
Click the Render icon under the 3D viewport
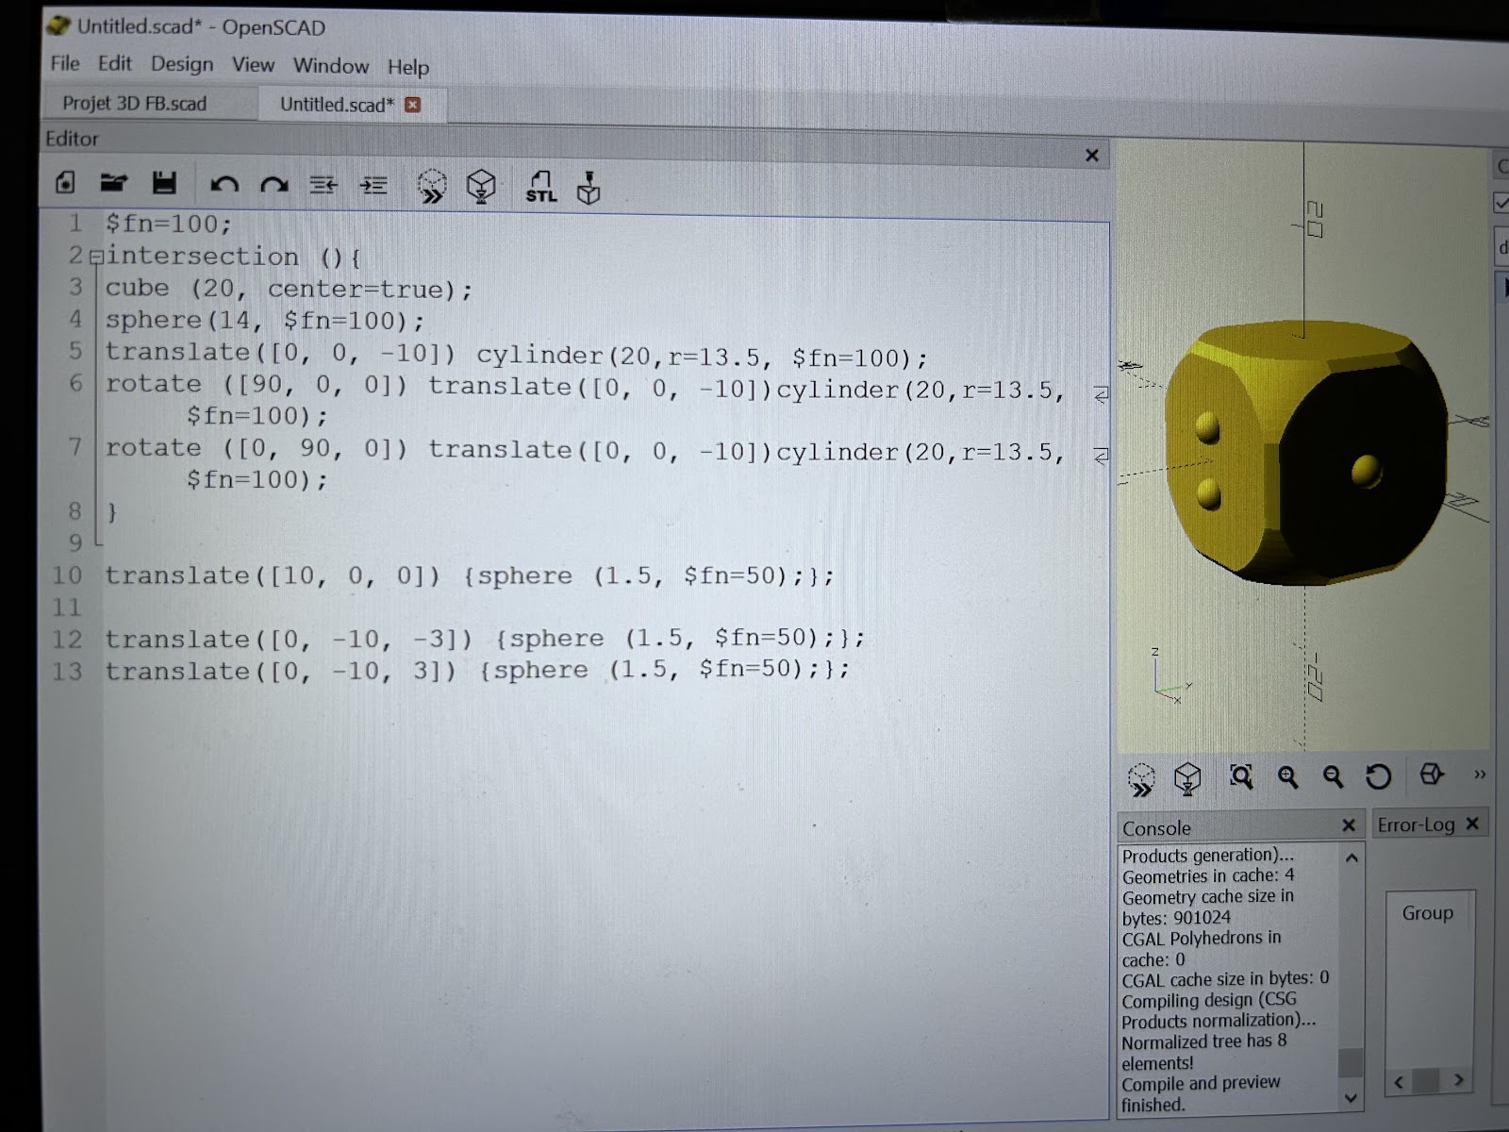(1187, 778)
